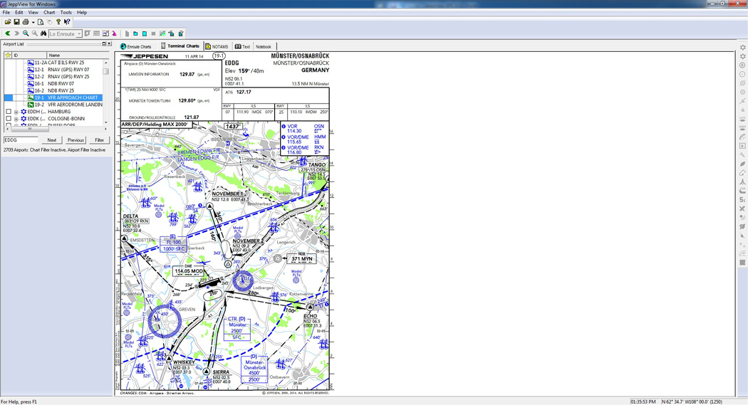Click the clipboard paste toolbar icon
Viewport: 748px width, 405px height.
click(x=181, y=33)
